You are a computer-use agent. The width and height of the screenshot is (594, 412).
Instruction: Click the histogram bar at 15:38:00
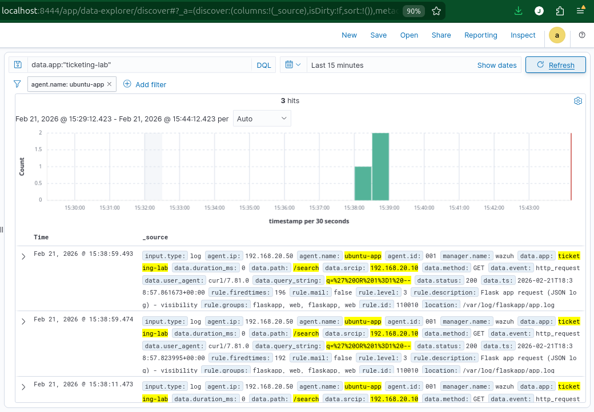tap(363, 183)
